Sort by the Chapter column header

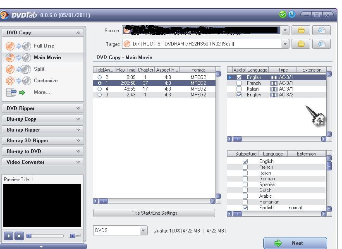click(x=145, y=70)
